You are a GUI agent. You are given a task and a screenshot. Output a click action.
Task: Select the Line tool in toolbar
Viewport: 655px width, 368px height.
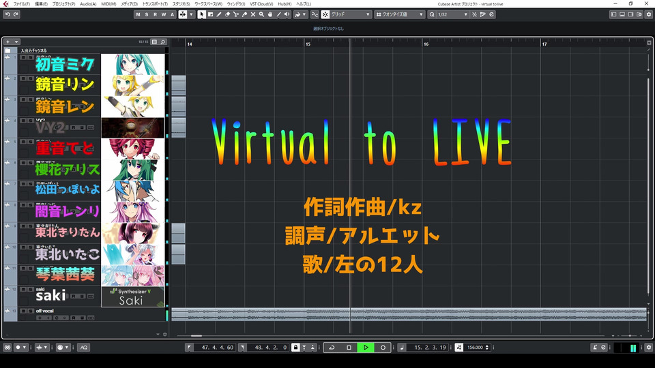278,14
